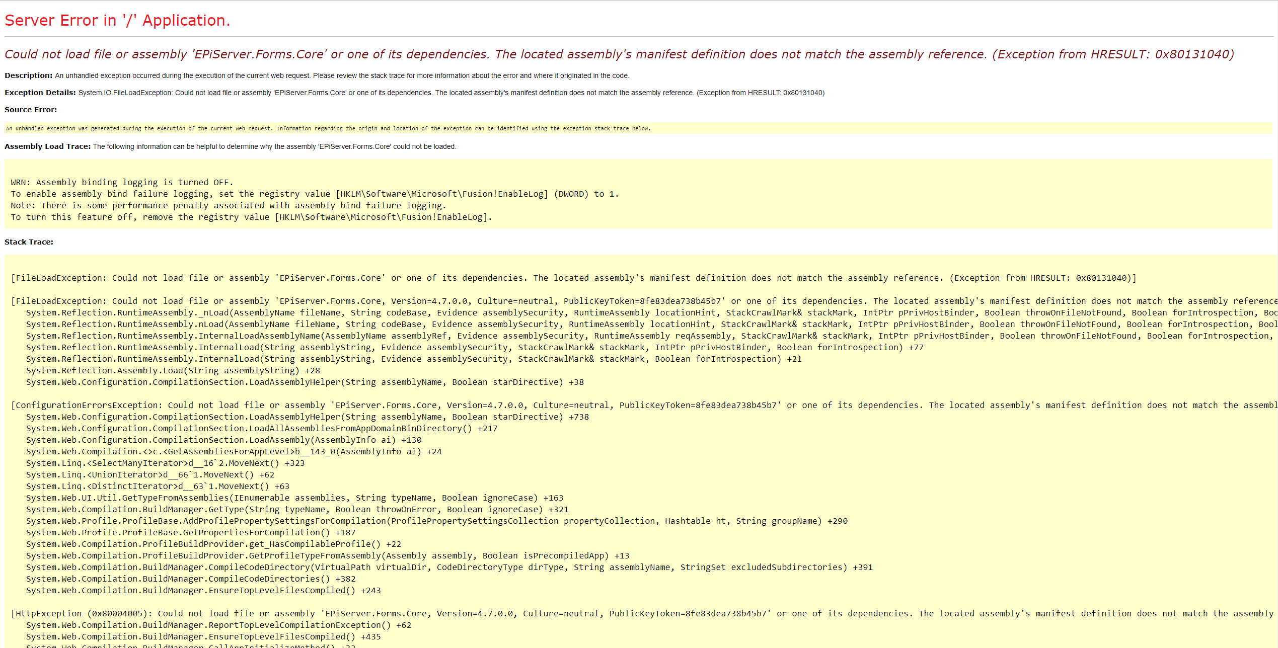Click the 'To turn this feature off' line
Viewport: 1278px width, 648px height.
[251, 217]
